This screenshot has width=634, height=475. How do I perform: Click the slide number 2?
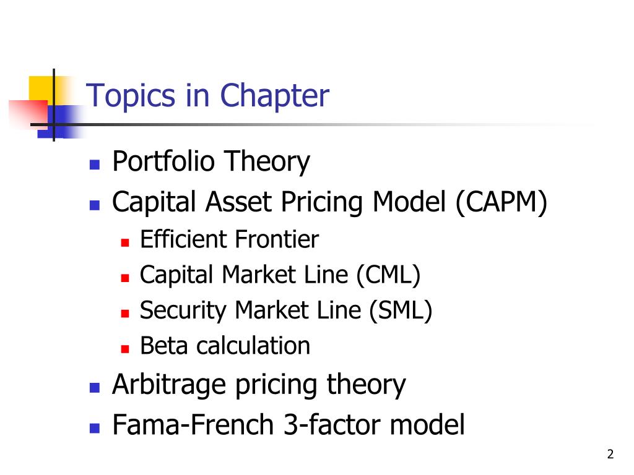click(610, 454)
